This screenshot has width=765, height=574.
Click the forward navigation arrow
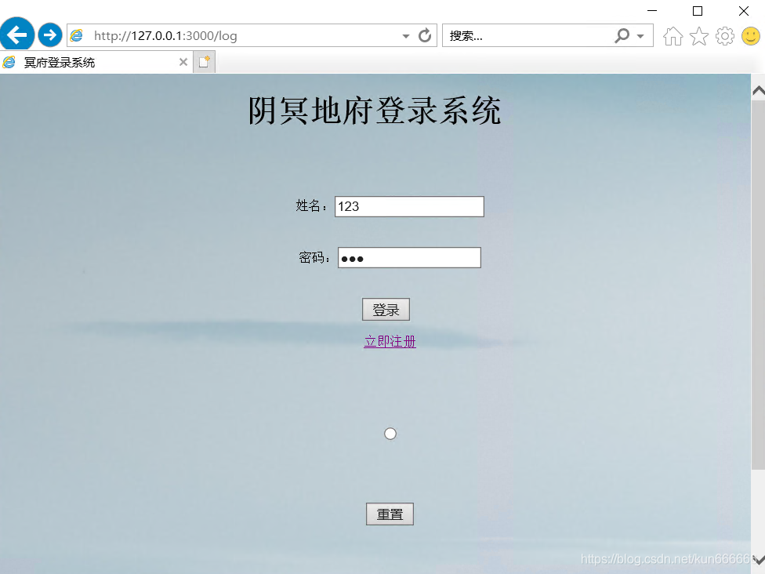coord(49,35)
